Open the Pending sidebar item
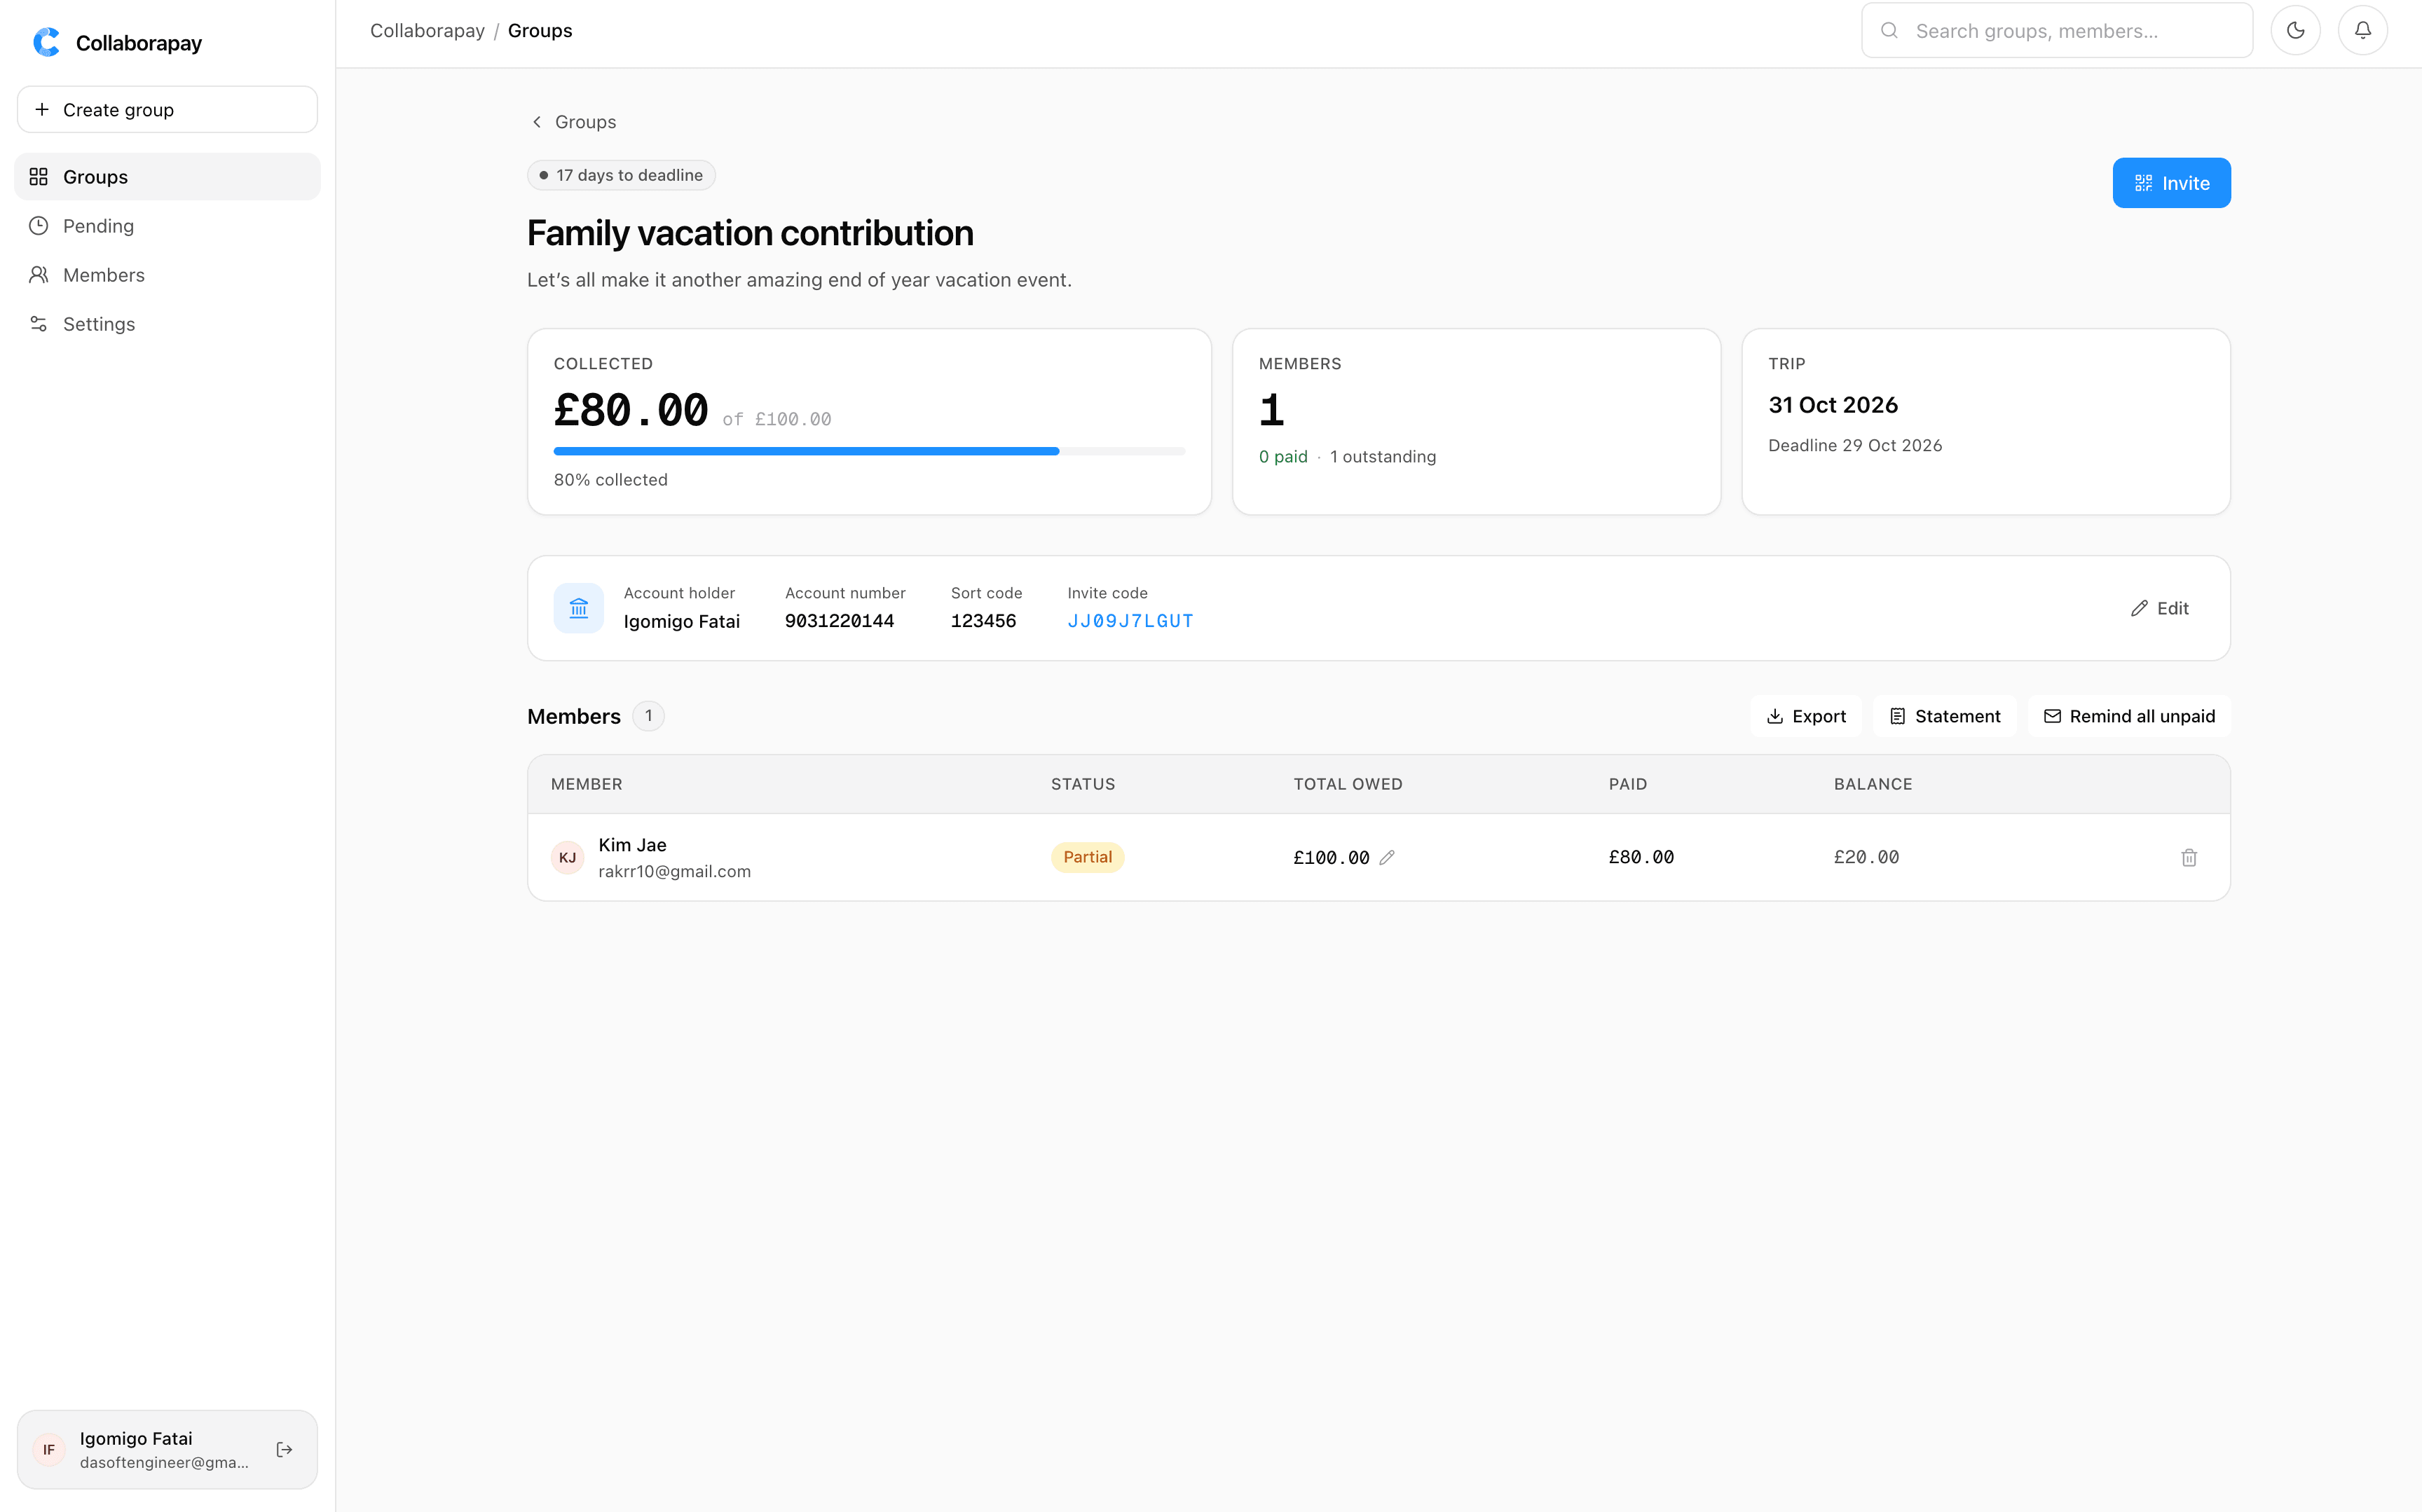 (x=167, y=226)
